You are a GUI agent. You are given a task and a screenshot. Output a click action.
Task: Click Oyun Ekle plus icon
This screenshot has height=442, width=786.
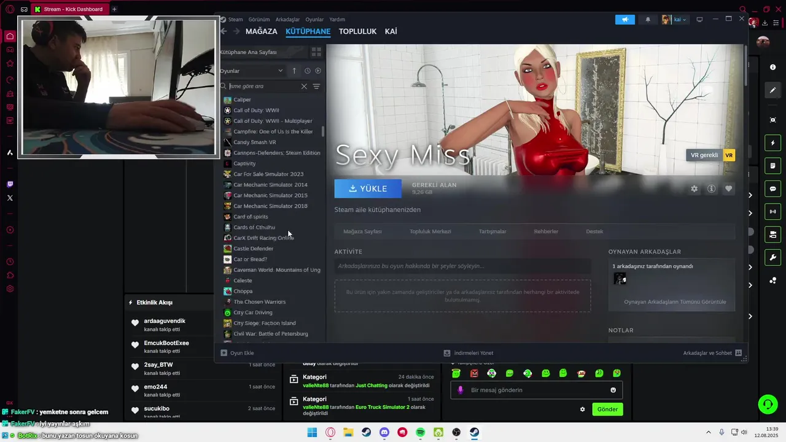[x=224, y=353]
